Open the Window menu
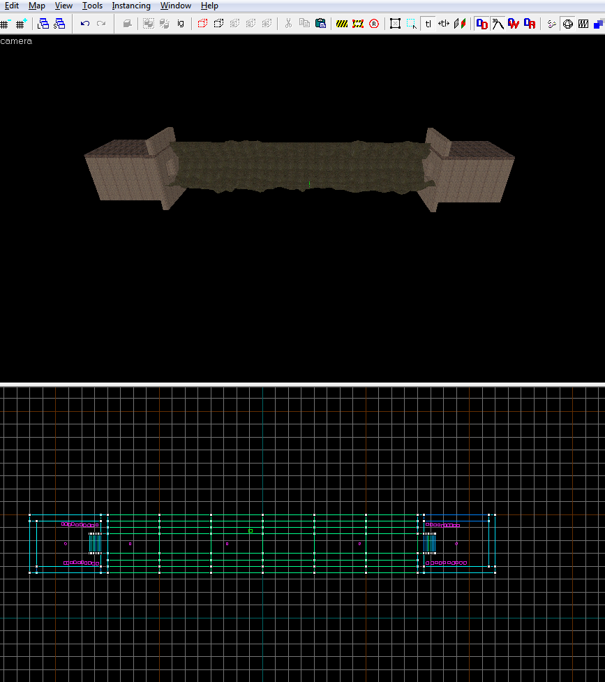This screenshot has height=682, width=605. 176,6
